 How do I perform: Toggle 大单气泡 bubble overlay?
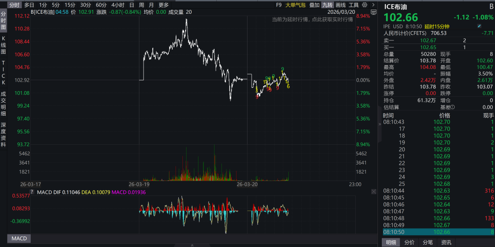295,5
